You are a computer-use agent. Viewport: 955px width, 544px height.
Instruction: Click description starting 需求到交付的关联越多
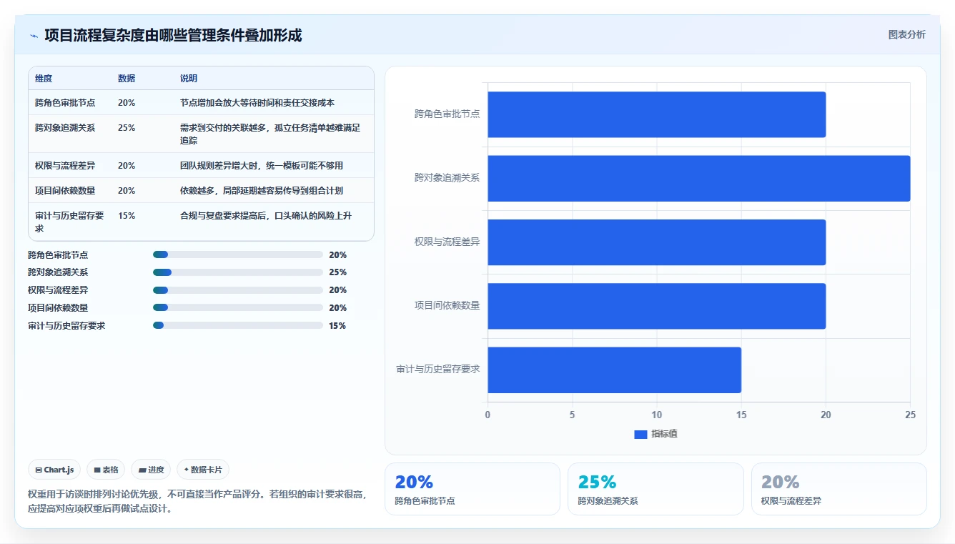pos(270,134)
